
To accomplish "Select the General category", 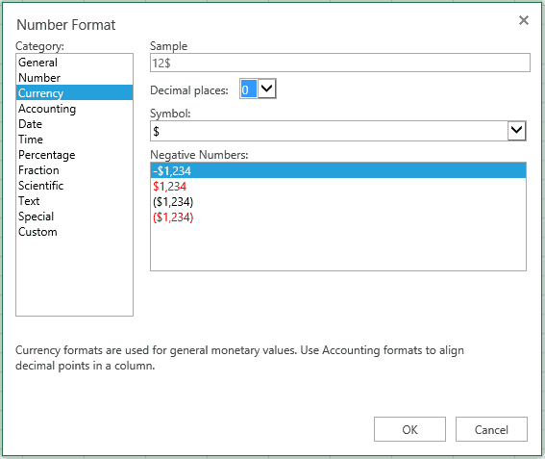I will pyautogui.click(x=74, y=63).
